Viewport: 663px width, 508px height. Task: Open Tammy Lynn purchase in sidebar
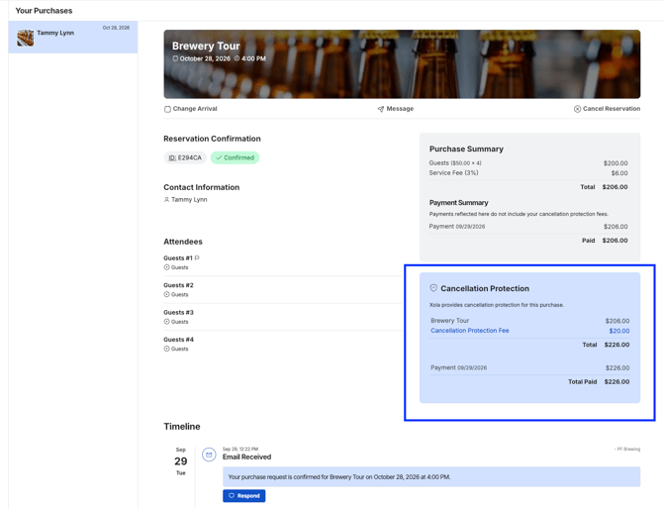72,38
